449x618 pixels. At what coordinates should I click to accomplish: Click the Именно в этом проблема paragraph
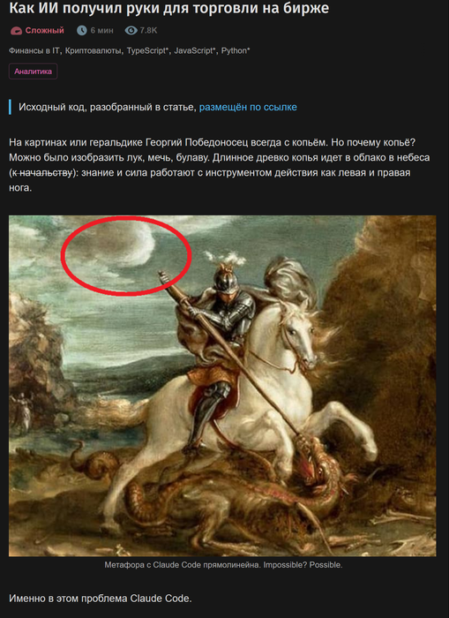point(100,599)
